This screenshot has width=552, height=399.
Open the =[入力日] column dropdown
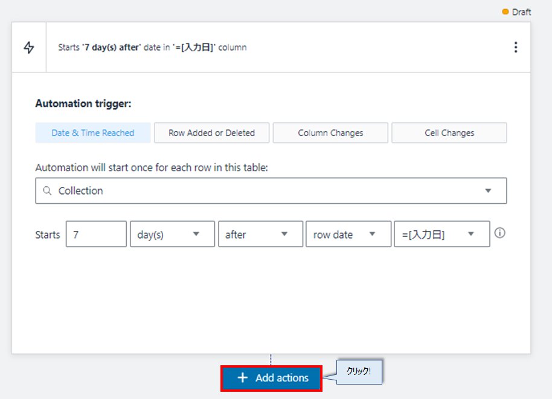pyautogui.click(x=441, y=234)
